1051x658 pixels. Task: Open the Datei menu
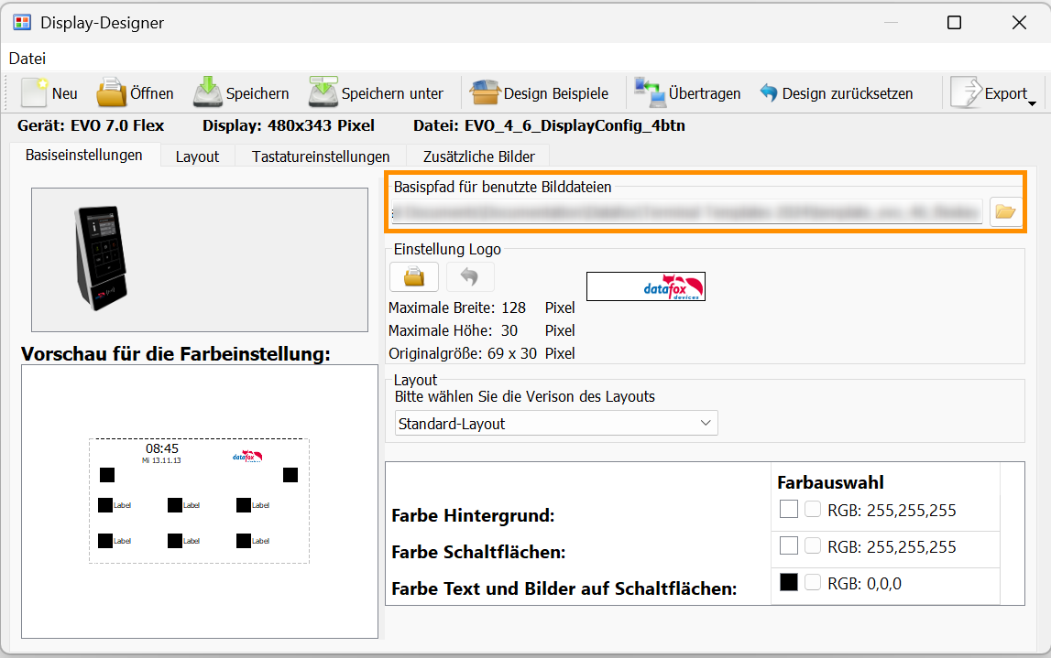[27, 59]
